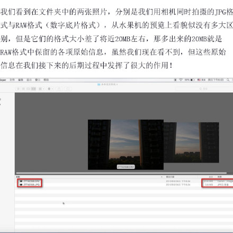Open Wi-Fi status menu
Screen dimensions: 233x233
[x=181, y=80]
